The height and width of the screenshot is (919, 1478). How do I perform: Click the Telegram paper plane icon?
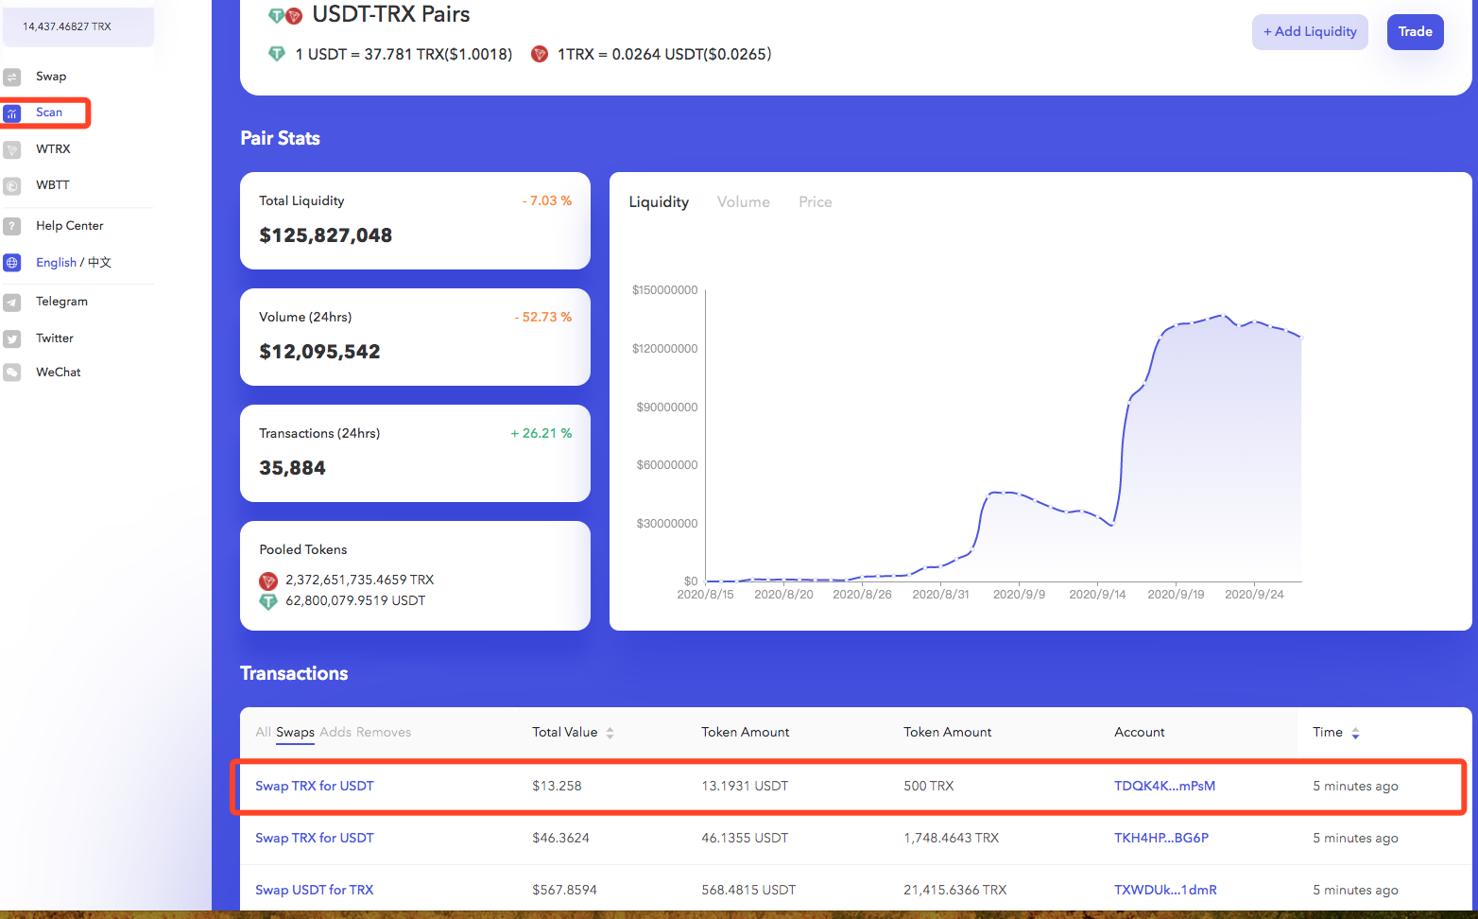pyautogui.click(x=12, y=303)
